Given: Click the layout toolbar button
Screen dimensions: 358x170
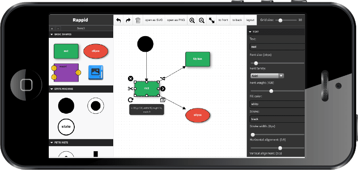Looking at the screenshot, I should 250,20.
